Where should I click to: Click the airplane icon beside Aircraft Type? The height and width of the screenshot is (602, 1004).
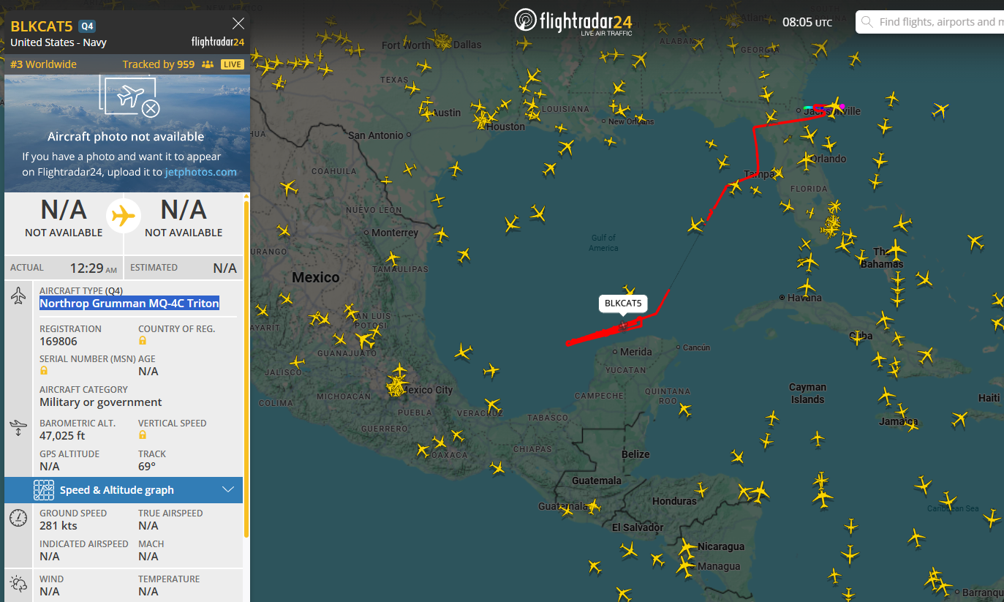(x=18, y=296)
